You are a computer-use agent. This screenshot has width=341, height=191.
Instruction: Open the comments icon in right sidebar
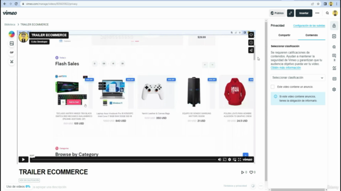(x=334, y=56)
